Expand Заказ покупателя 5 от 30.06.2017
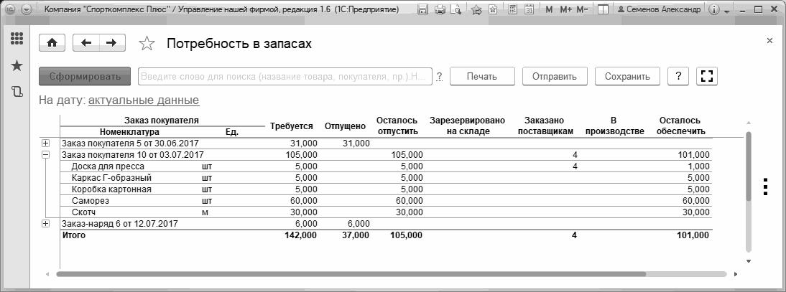 click(x=45, y=143)
